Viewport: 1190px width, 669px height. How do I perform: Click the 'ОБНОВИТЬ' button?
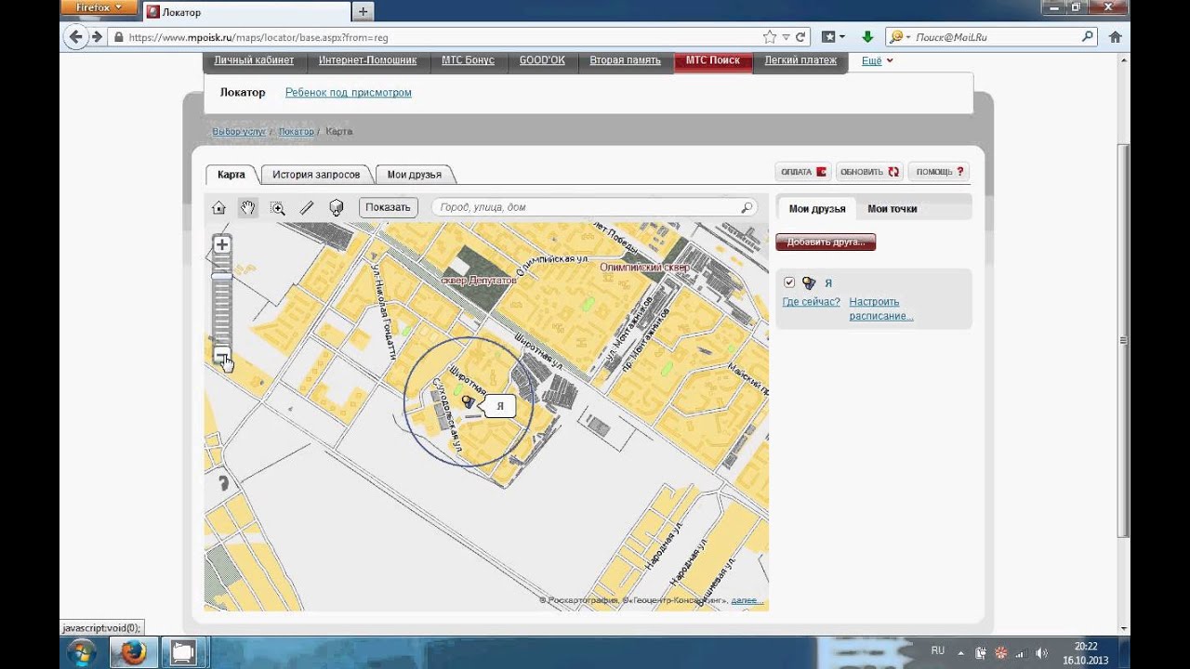coord(869,172)
